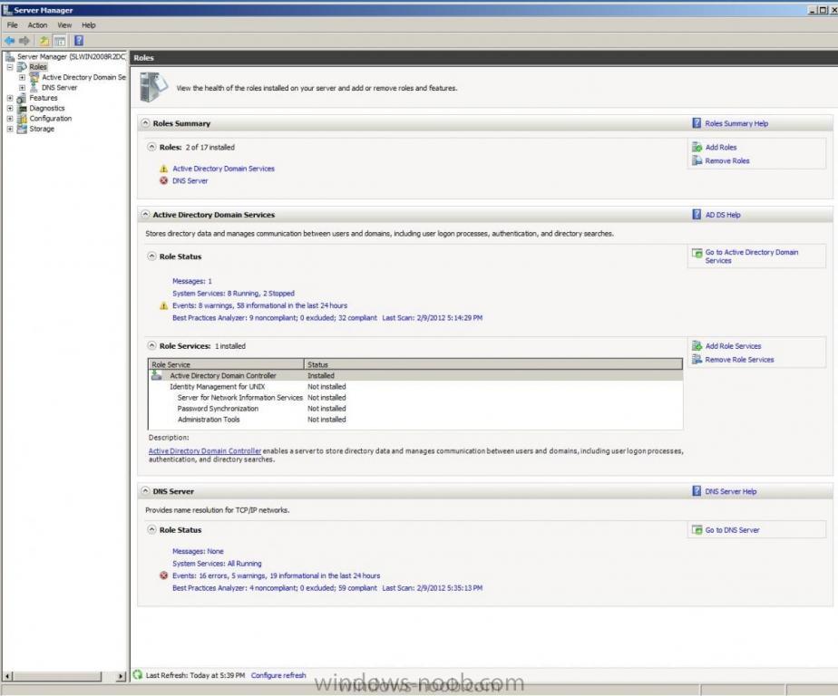Image resolution: width=838 pixels, height=696 pixels.
Task: Collapse the DNS Server Role Status subsection
Action: 151,530
